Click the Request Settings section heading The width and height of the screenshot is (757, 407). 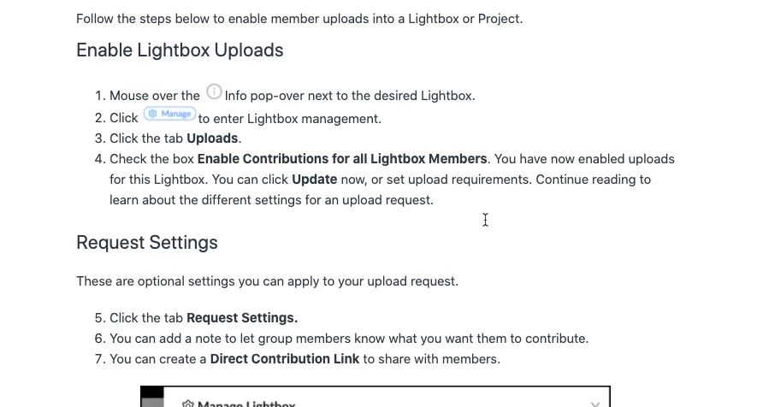pyautogui.click(x=147, y=243)
